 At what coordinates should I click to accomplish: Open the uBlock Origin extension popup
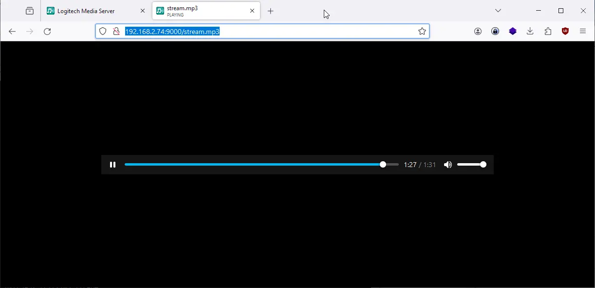[x=565, y=31]
